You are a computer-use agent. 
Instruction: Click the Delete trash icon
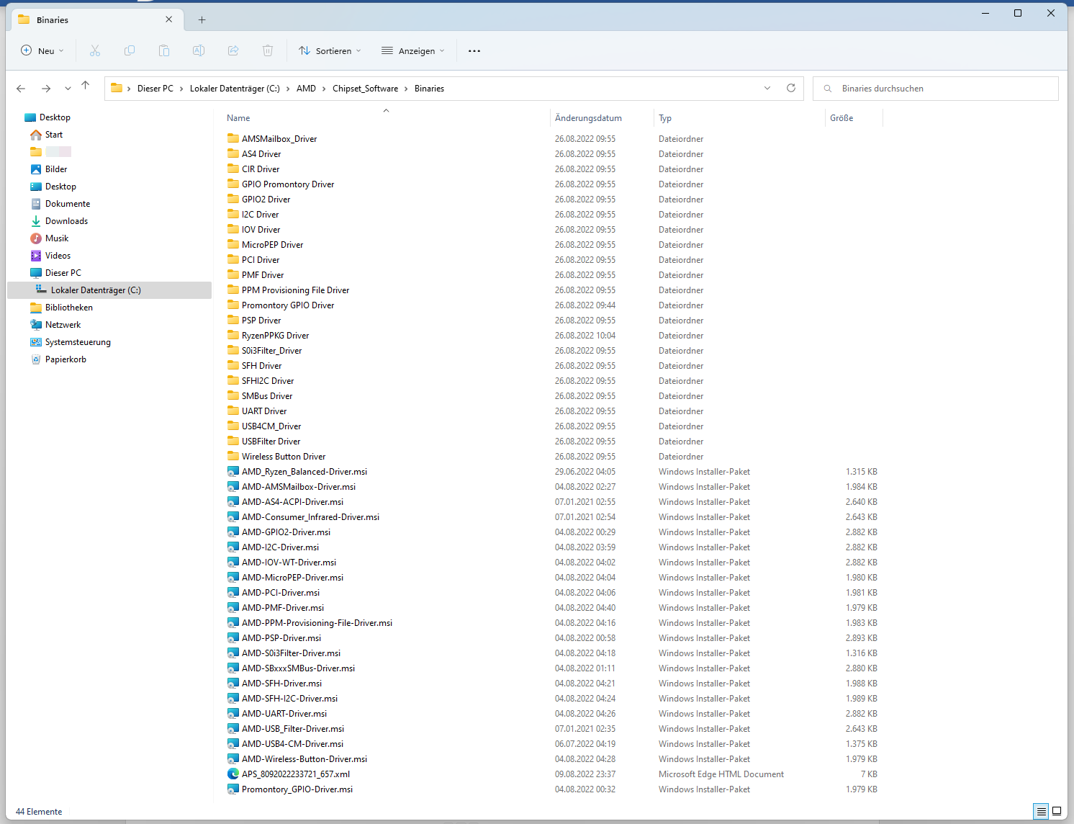pyautogui.click(x=268, y=50)
